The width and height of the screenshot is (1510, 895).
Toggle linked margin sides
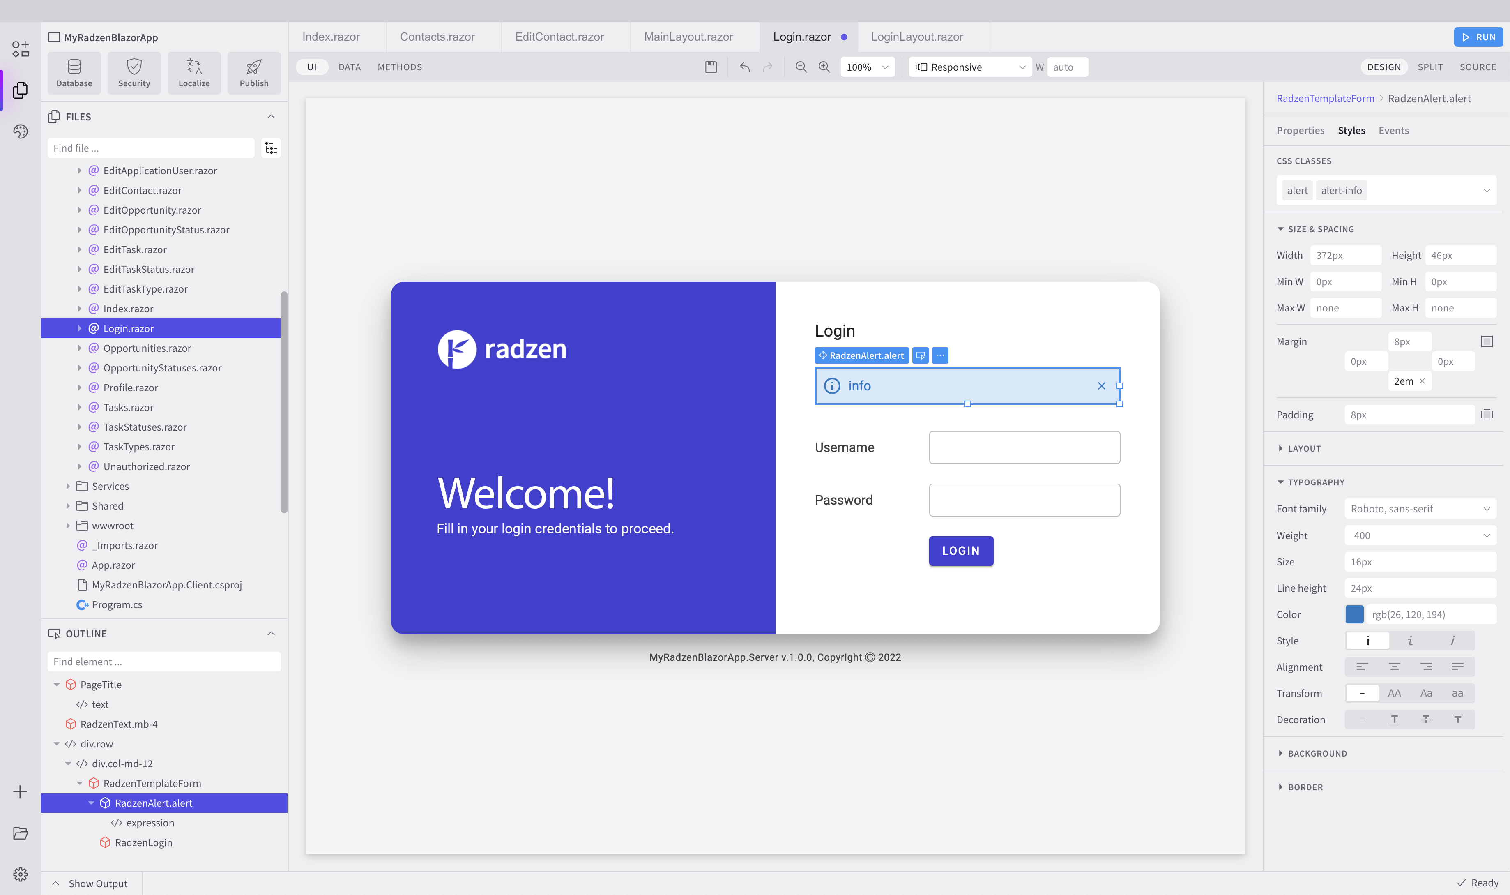click(1487, 341)
